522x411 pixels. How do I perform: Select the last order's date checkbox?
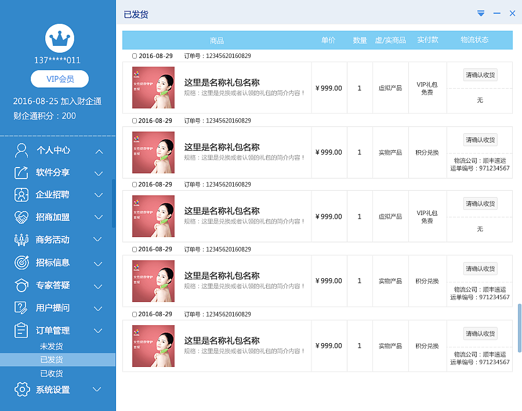pyautogui.click(x=134, y=314)
